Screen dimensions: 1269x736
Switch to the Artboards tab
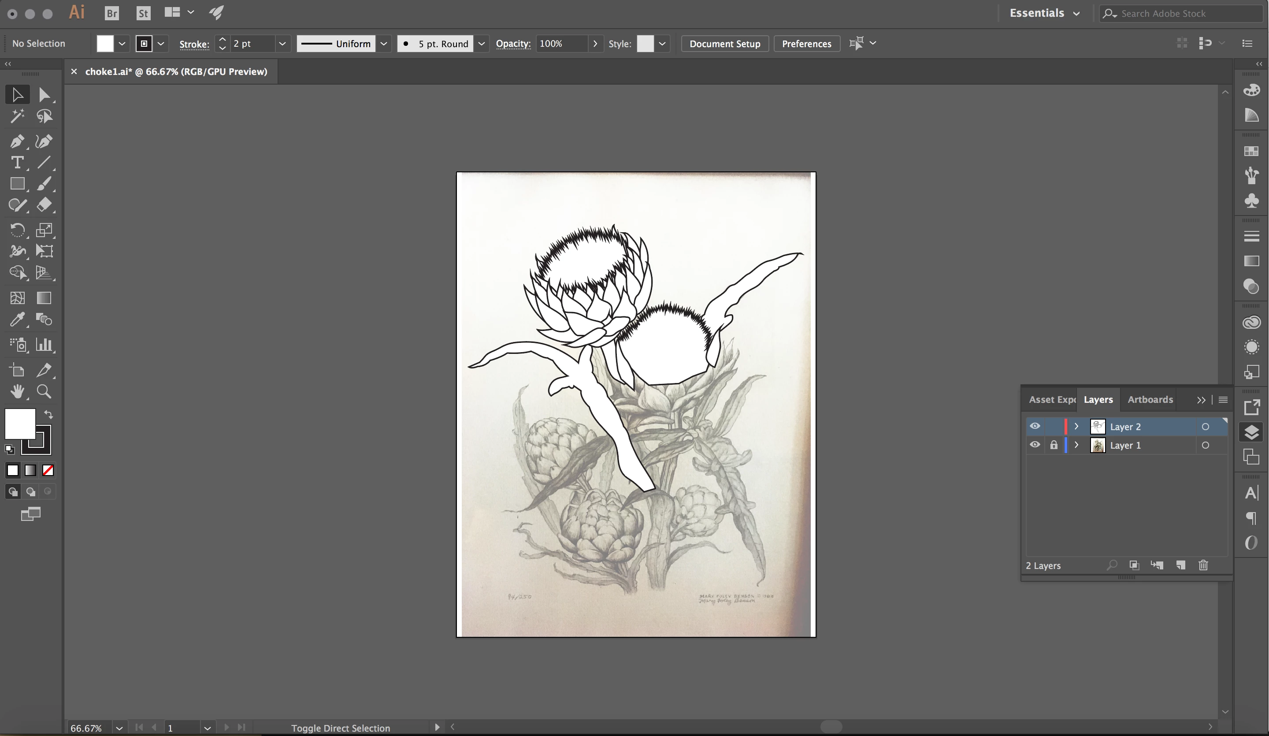pos(1150,399)
